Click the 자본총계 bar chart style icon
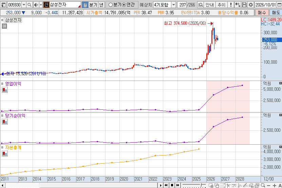 [x=5, y=153]
